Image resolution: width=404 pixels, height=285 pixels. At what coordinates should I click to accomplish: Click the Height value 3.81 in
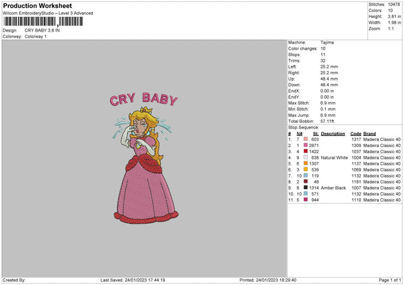click(394, 16)
